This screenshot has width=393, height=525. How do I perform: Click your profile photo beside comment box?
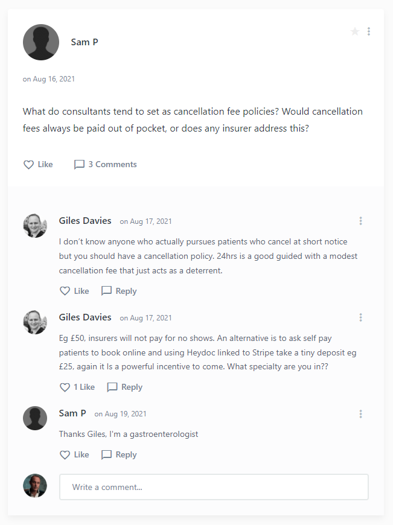click(35, 486)
